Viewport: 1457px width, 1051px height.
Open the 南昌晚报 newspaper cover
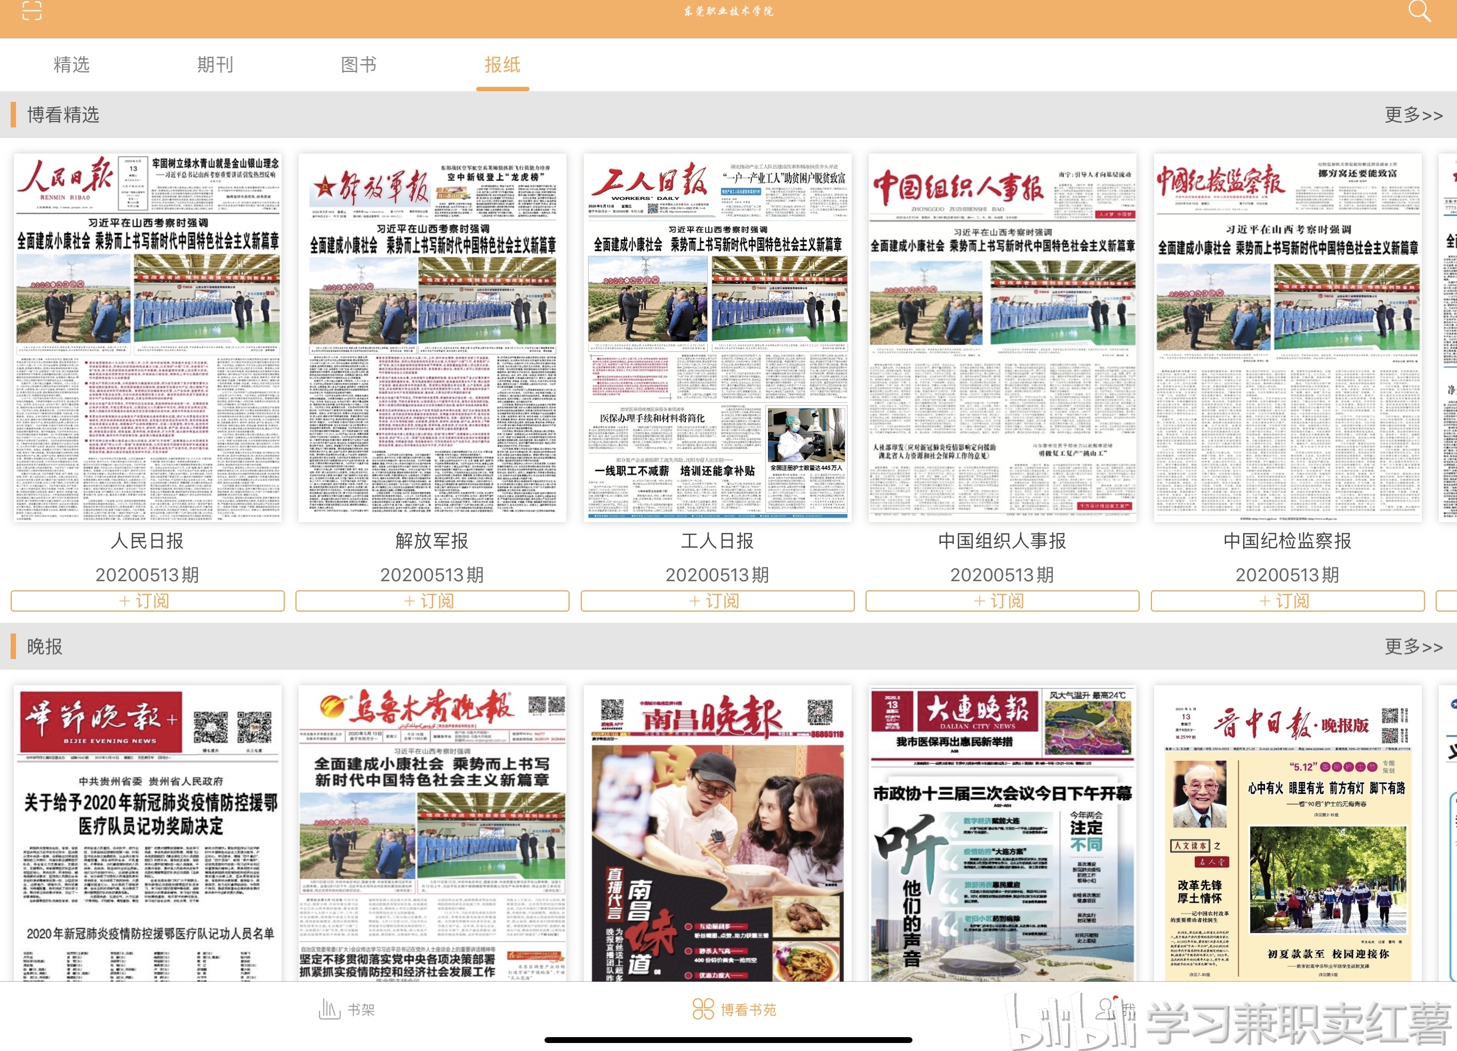[718, 832]
